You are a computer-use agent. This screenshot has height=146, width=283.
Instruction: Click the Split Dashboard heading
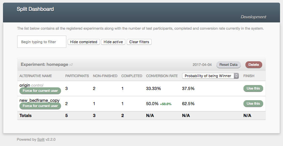[35, 9]
